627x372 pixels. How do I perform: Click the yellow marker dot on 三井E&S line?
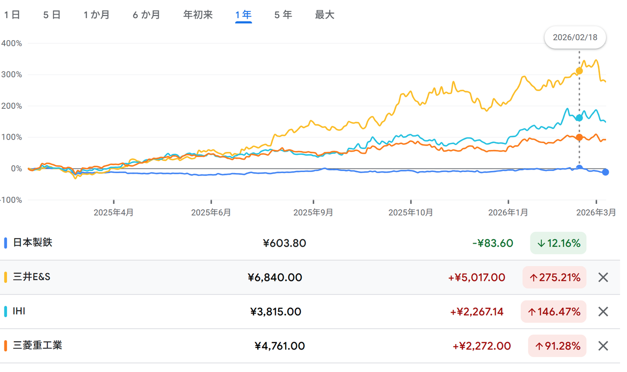coord(579,71)
